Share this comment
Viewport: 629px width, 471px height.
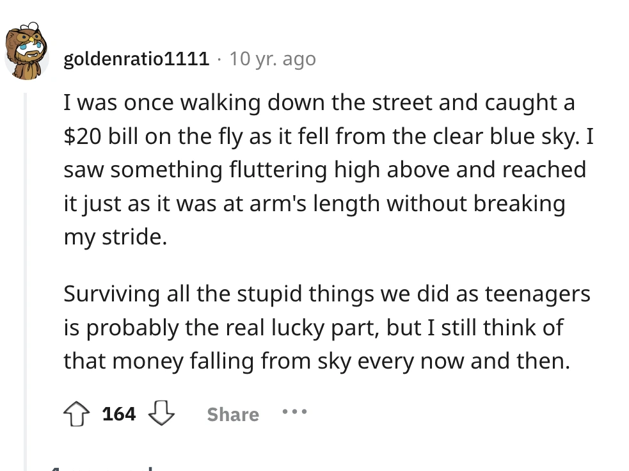(x=233, y=415)
